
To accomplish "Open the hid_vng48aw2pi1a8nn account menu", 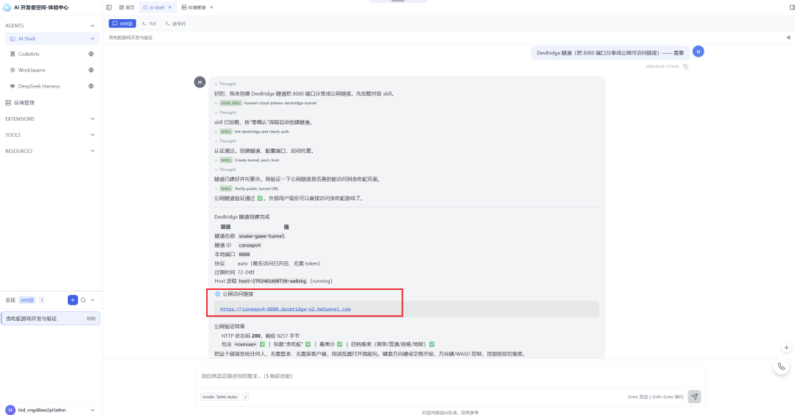I will click(x=51, y=410).
